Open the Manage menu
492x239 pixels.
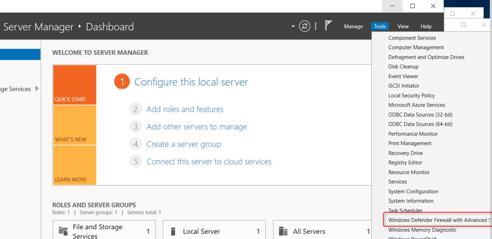pos(353,26)
